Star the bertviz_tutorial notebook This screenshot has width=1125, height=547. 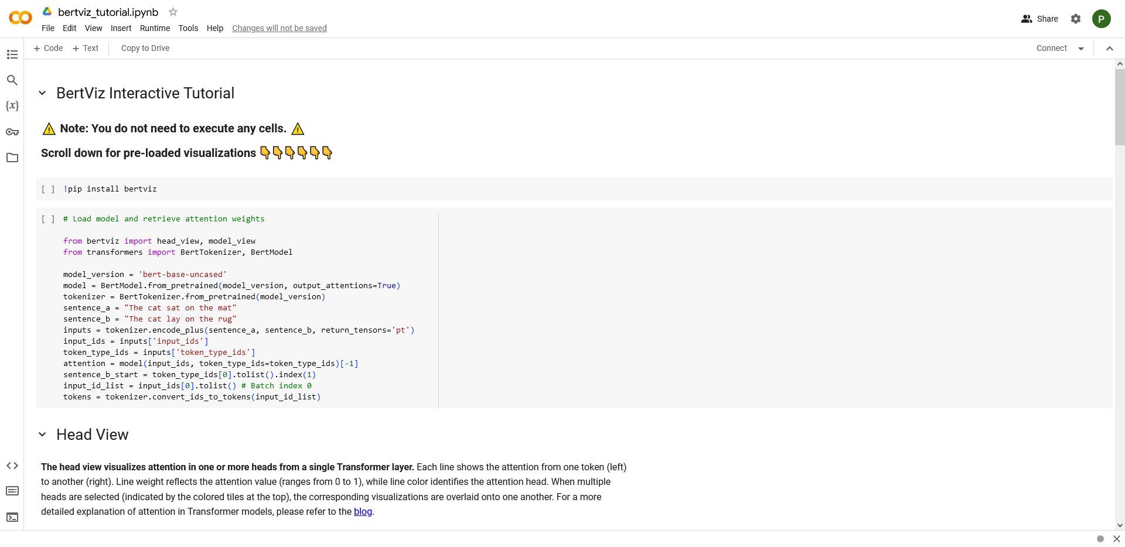173,12
